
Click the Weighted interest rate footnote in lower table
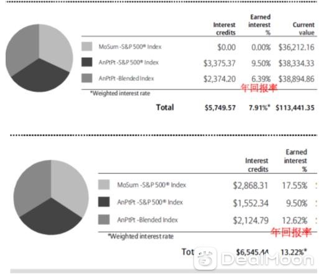[141, 236]
